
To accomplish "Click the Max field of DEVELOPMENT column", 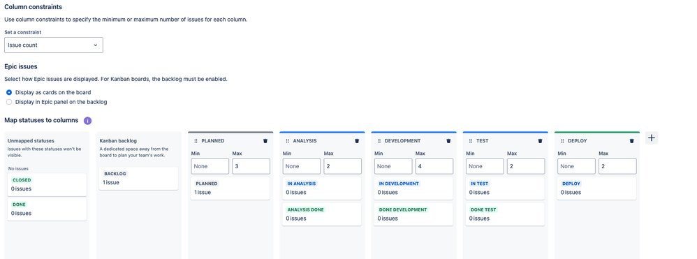I will click(x=434, y=166).
